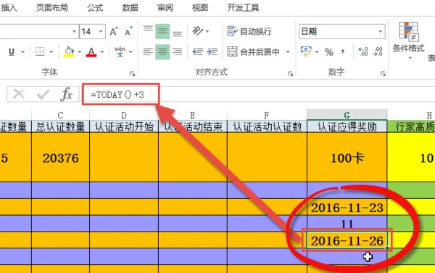
Task: Expand the font name dropdown arrow
Action: (x=74, y=31)
